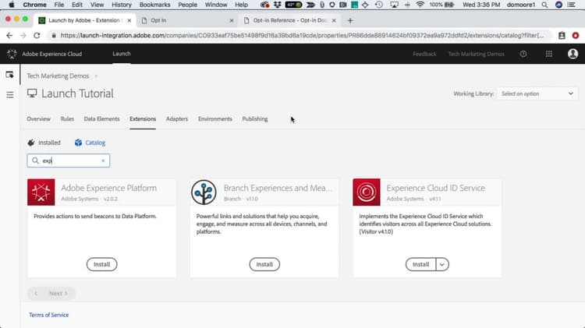This screenshot has width=585, height=328.
Task: Open the Environments tab
Action: tap(215, 119)
